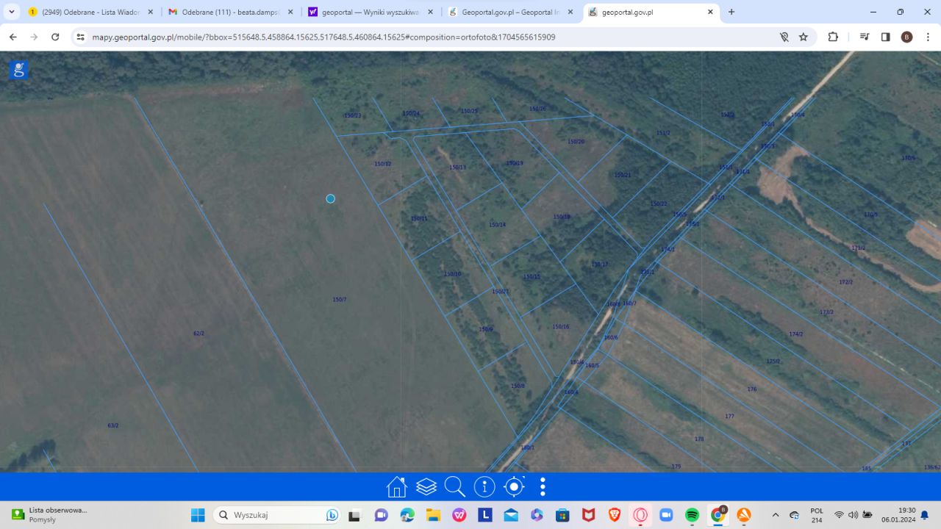Image resolution: width=941 pixels, height=529 pixels.
Task: Click the parcel label 150/16 on the map
Action: pos(561,327)
